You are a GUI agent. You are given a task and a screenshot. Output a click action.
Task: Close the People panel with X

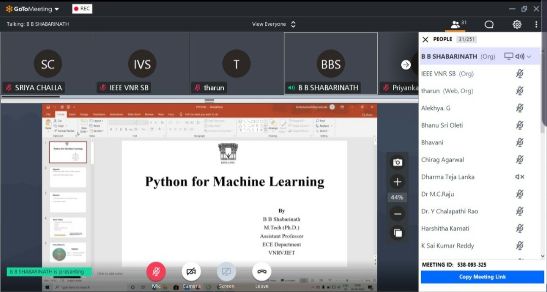[x=425, y=39]
